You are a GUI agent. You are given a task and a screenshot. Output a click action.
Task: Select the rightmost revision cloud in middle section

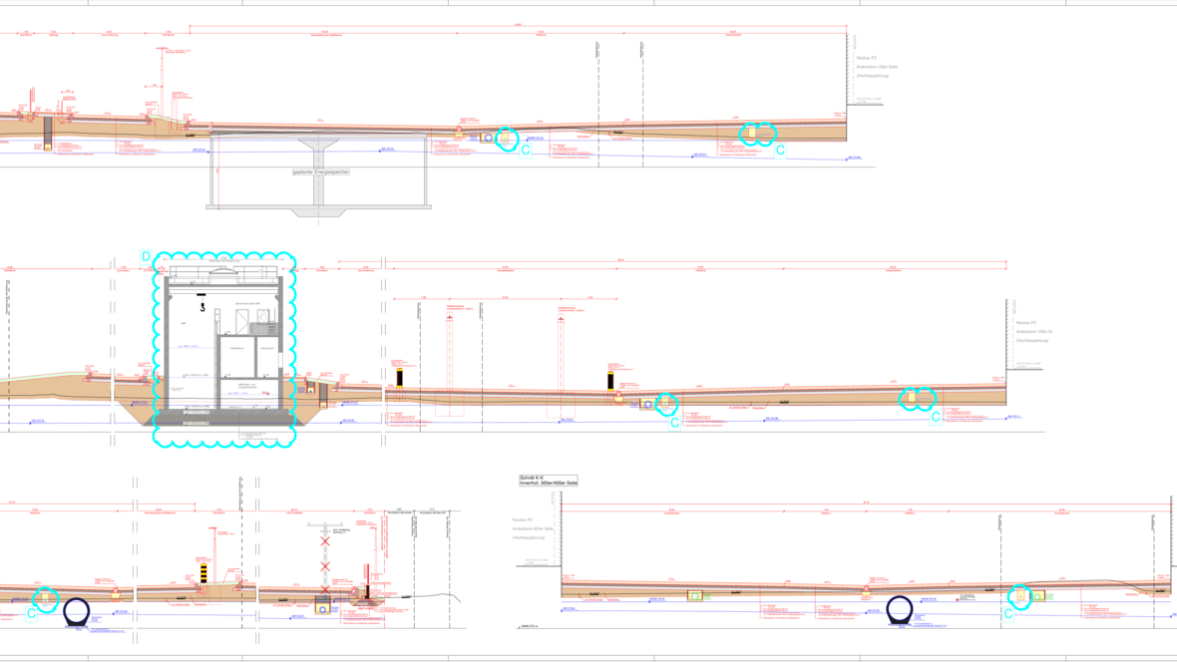916,399
